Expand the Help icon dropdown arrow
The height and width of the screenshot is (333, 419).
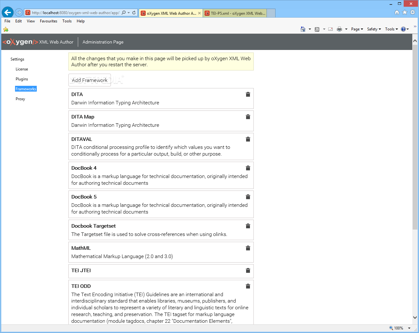[x=408, y=29]
